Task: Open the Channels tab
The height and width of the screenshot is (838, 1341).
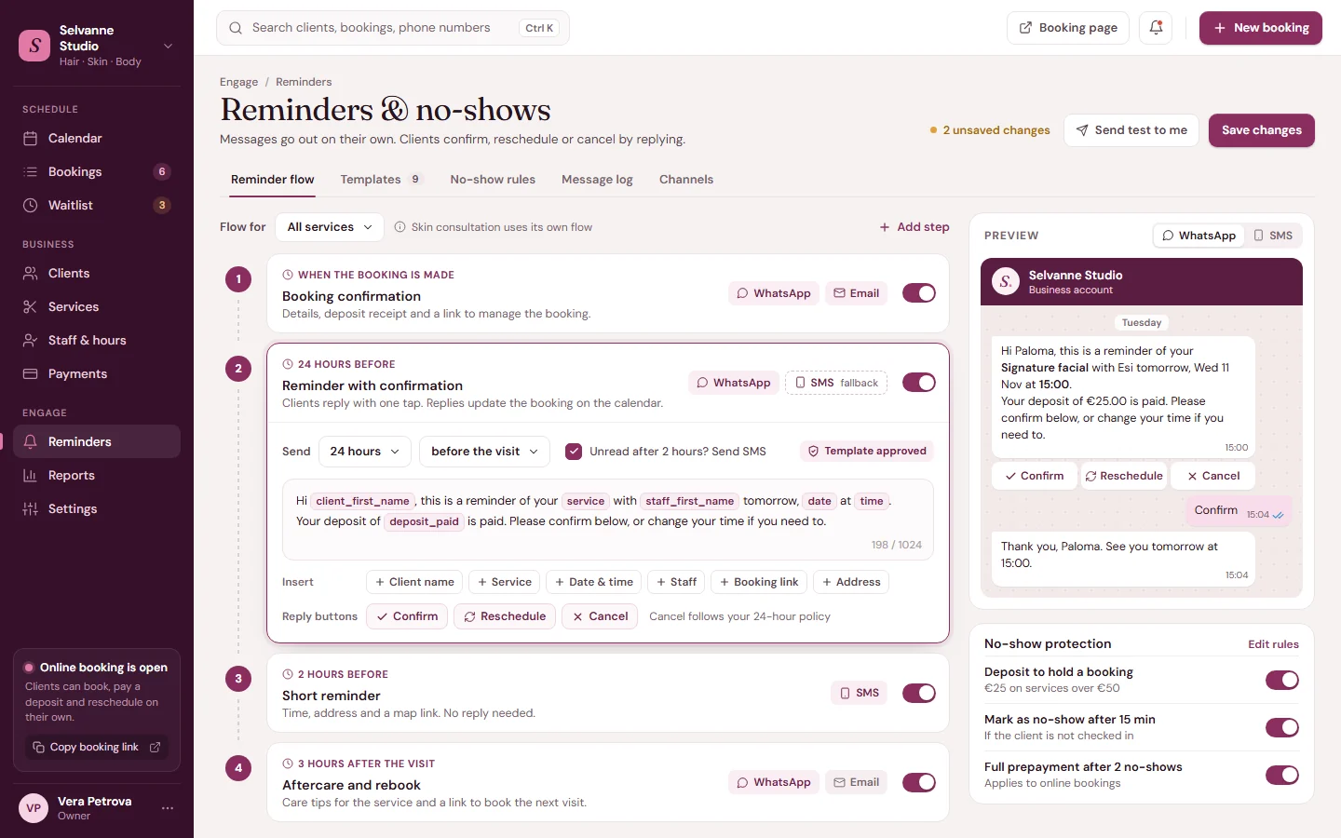Action: coord(686,180)
